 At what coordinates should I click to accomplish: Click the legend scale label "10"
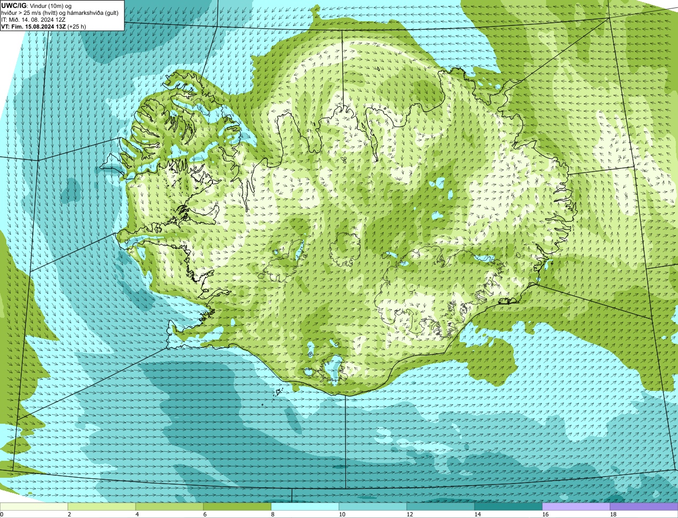pos(342,514)
